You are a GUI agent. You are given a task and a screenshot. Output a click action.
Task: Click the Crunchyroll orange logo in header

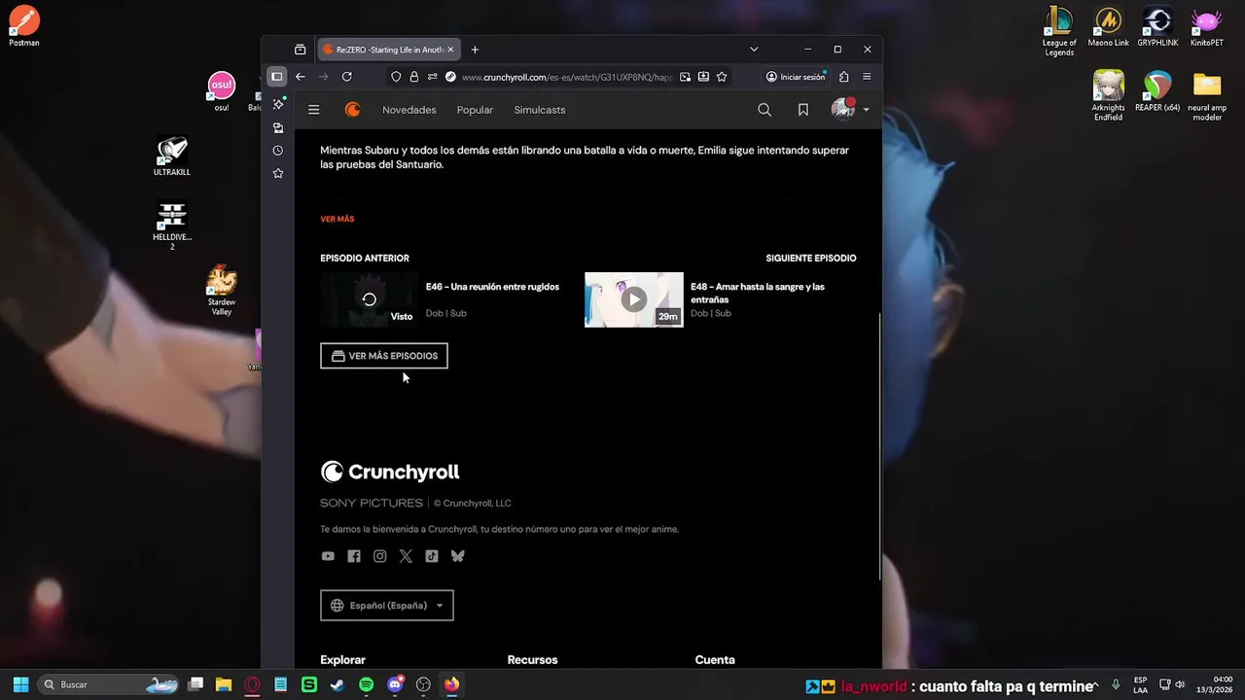tap(352, 110)
